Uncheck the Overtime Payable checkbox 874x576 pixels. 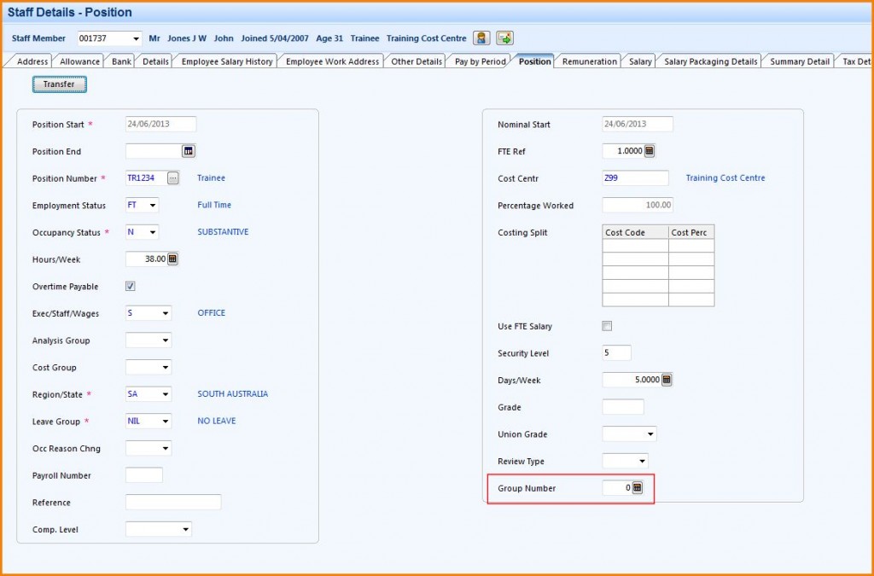pyautogui.click(x=130, y=287)
